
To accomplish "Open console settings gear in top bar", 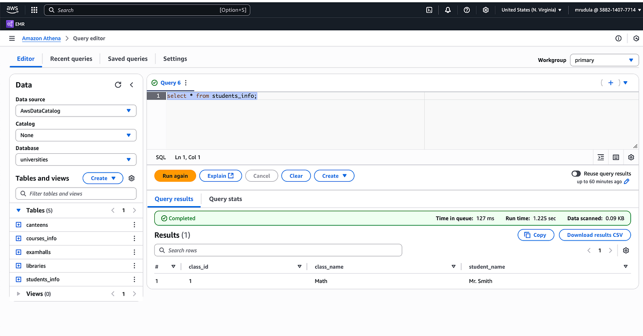I will 485,10.
